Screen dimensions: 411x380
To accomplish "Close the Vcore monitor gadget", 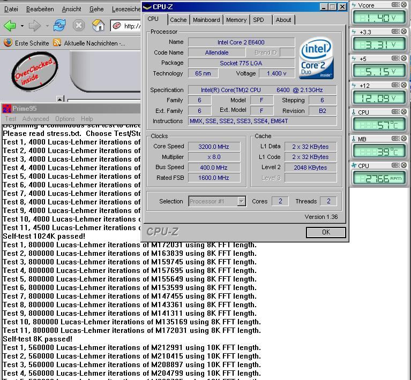I will (x=403, y=4).
